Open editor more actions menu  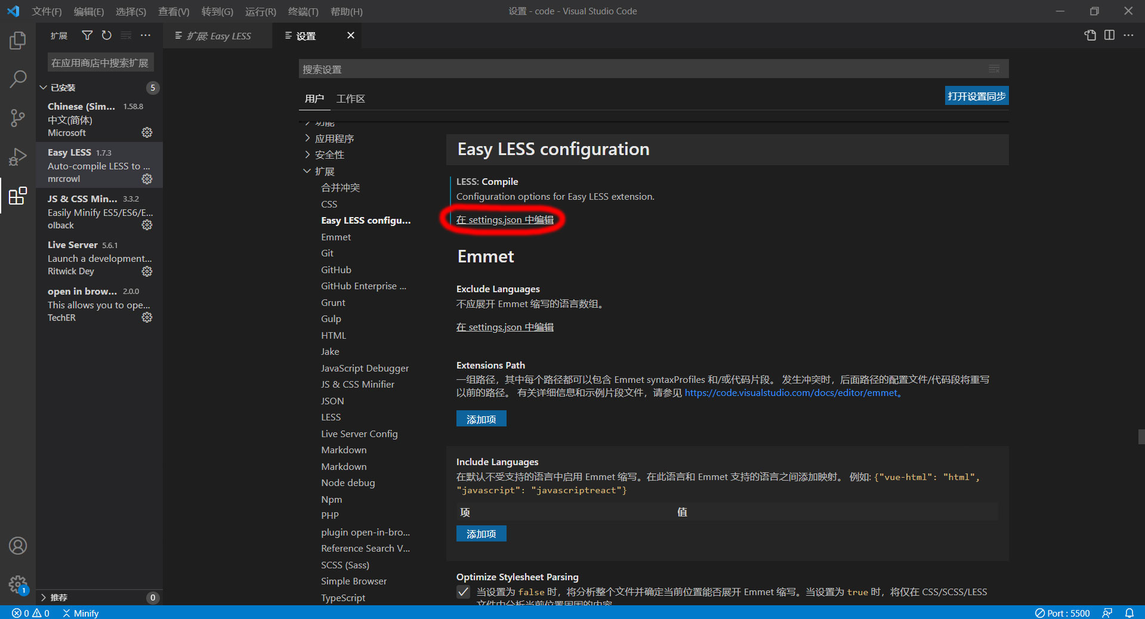pos(1128,35)
